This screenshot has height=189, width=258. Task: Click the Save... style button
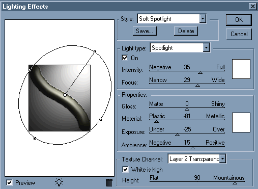coord(145,31)
